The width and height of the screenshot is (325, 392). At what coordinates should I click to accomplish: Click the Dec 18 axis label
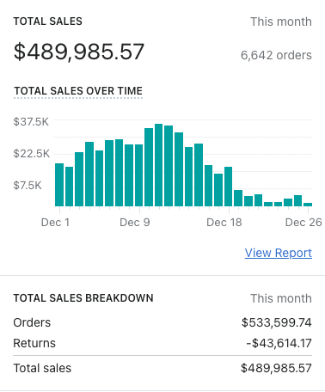224,223
